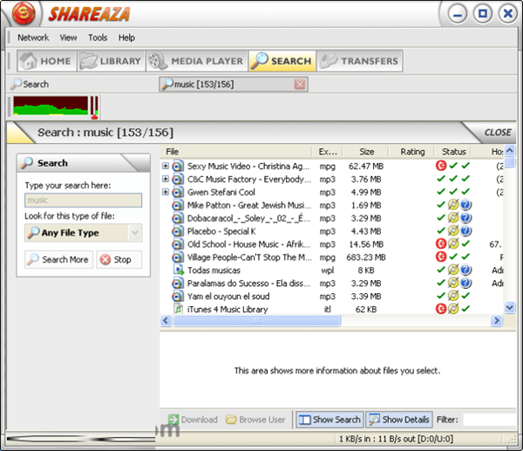Click the search text input field
The height and width of the screenshot is (451, 523).
[83, 201]
